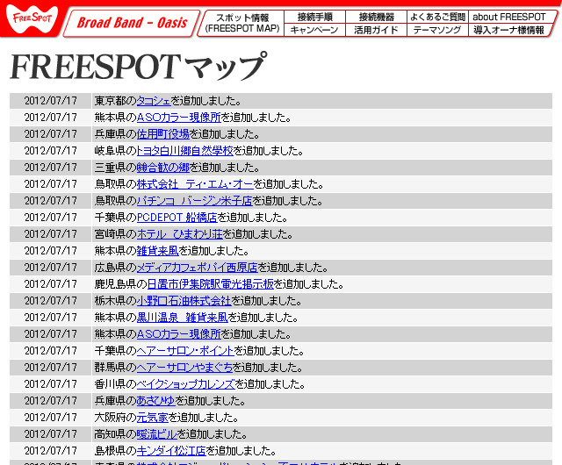Image resolution: width=562 pixels, height=465 pixels.
Task: Open the 小野口石油株式会社 link
Action: click(184, 301)
